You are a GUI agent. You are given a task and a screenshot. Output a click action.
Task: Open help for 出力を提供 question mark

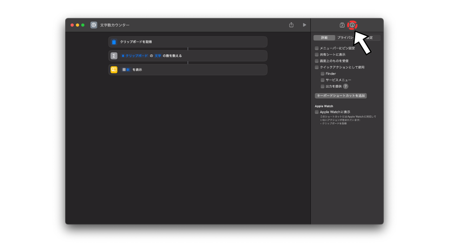pyautogui.click(x=346, y=87)
